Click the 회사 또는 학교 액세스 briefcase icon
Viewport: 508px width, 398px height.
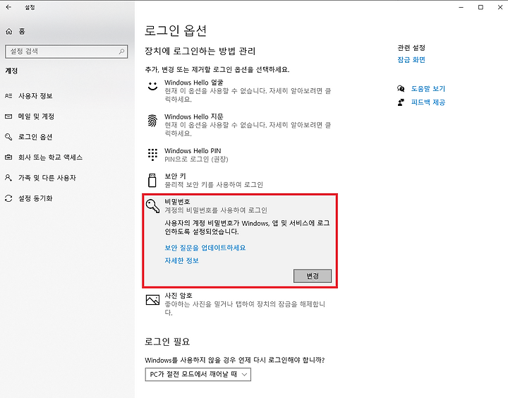8,157
